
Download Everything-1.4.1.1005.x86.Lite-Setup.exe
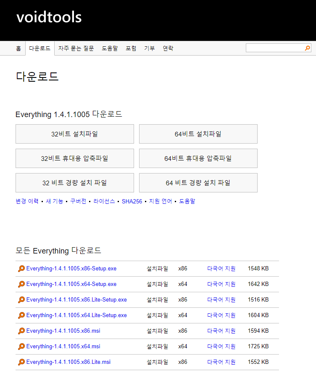pyautogui.click(x=76, y=300)
